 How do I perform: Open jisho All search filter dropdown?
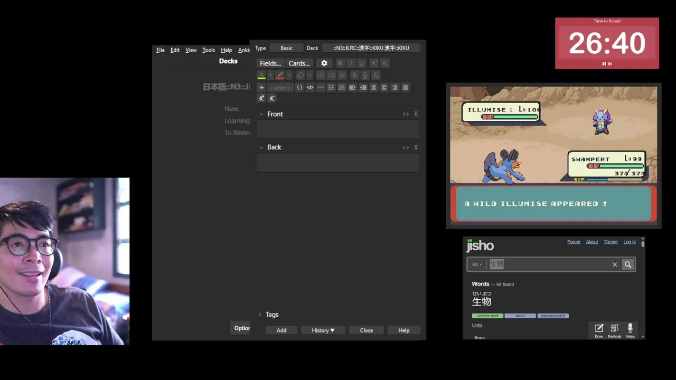[x=477, y=264]
